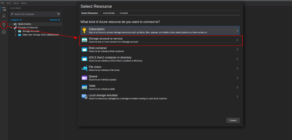Screen dimensions: 292x140
Task: Click the filter funnel icon in search box
Action: tap(58, 14)
